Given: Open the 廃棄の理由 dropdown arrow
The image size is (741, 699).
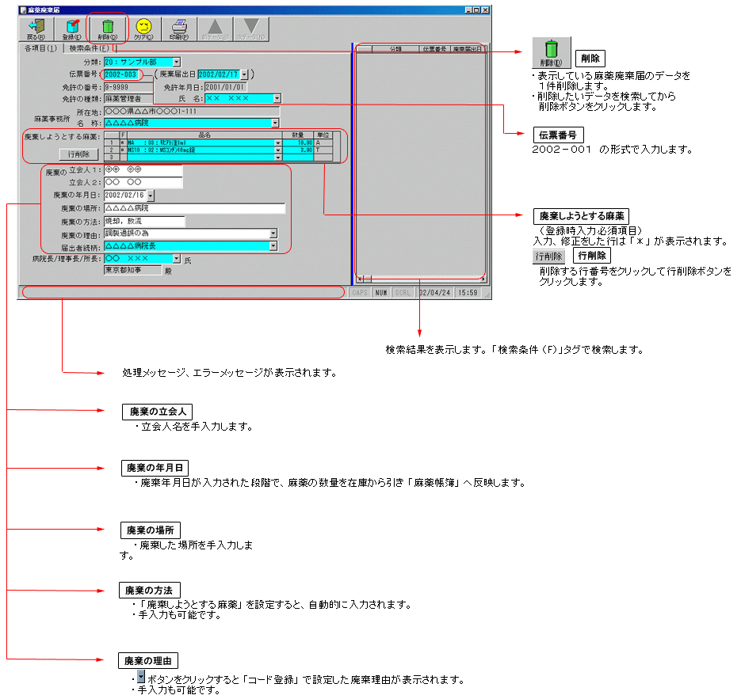Looking at the screenshot, I should coord(273,234).
